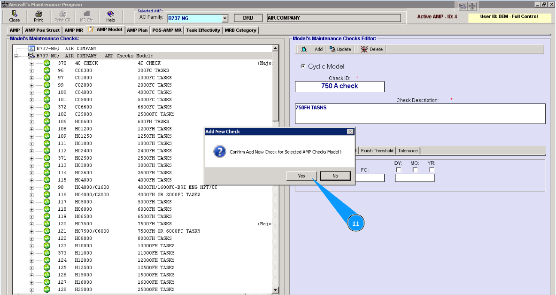The width and height of the screenshot is (556, 295).
Task: Open the Task Effectivity tab
Action: click(203, 30)
